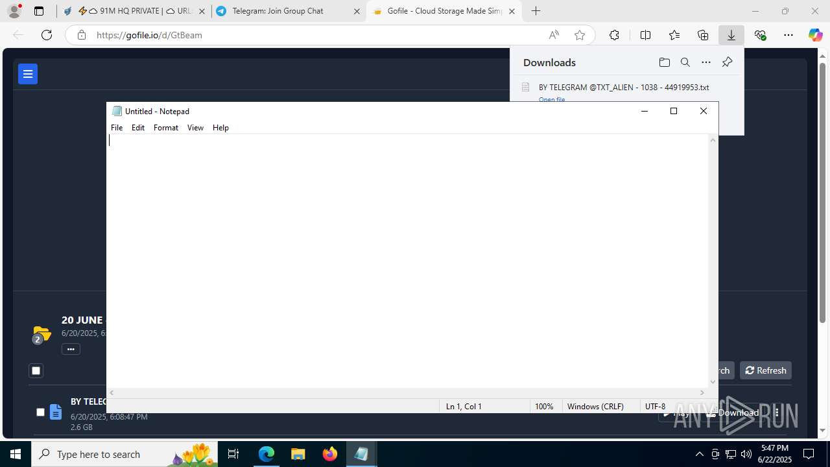Viewport: 830px width, 467px height.
Task: Toggle Split screen icon
Action: pyautogui.click(x=645, y=35)
